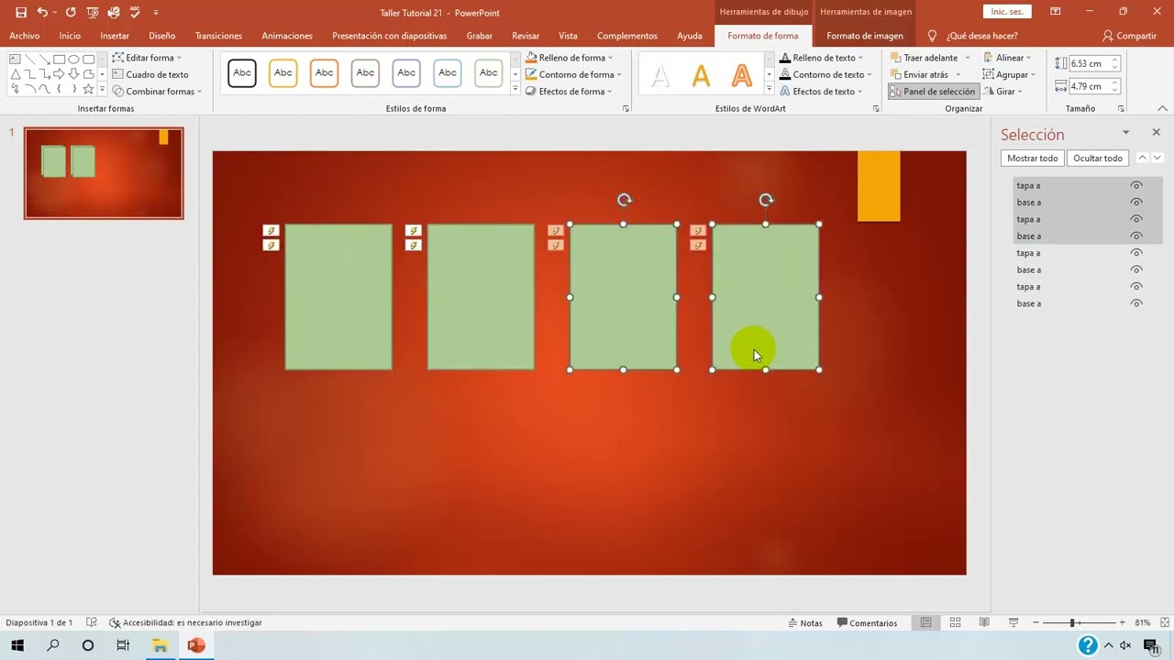Switch to the Insertar tab
The image size is (1174, 660).
(115, 36)
